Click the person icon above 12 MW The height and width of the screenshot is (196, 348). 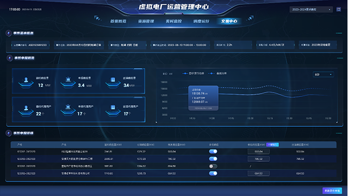click(26, 81)
